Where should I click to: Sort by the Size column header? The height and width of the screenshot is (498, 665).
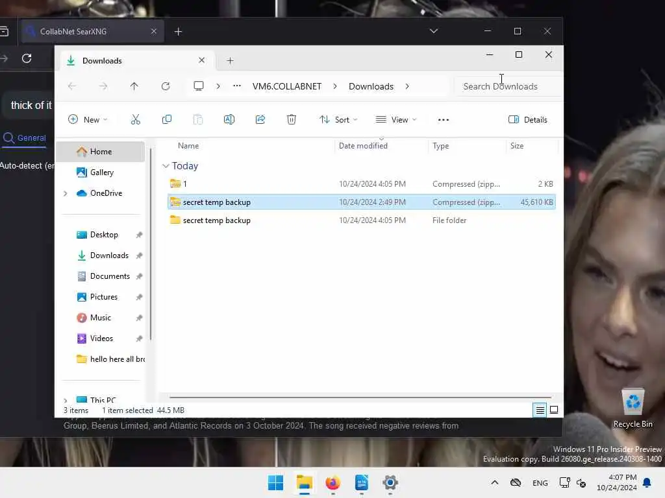[x=516, y=146]
